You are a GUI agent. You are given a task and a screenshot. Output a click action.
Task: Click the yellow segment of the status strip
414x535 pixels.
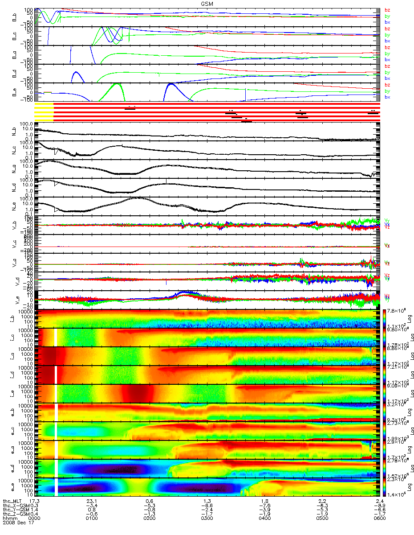pyautogui.click(x=44, y=112)
